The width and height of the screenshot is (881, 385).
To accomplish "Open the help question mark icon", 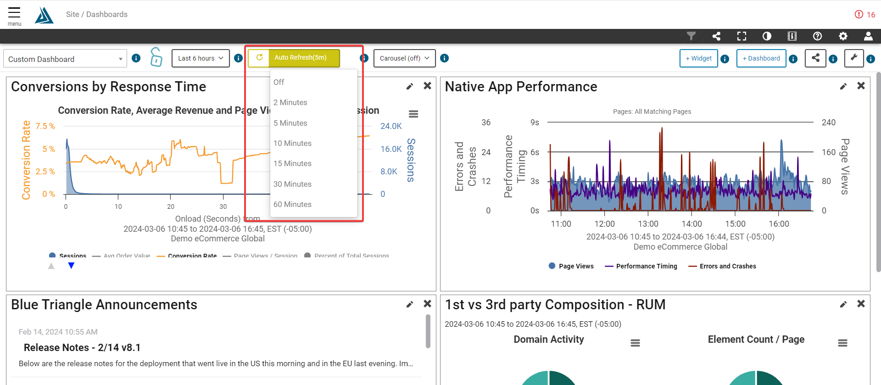I will pos(817,36).
